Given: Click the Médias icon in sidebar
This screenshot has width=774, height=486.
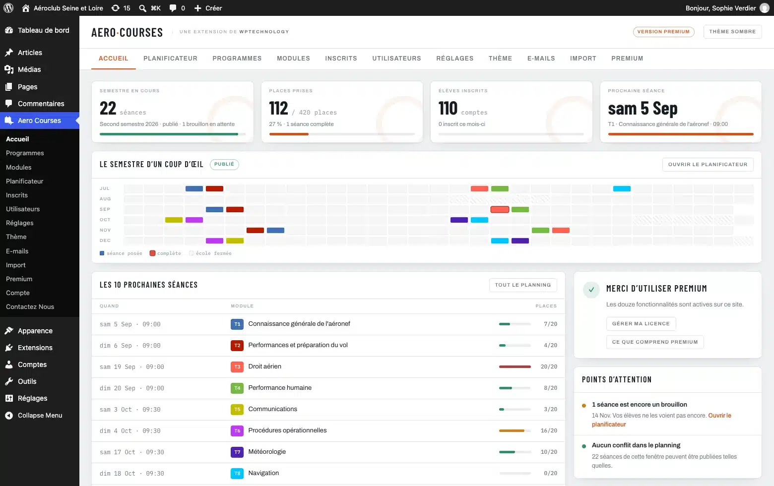Looking at the screenshot, I should 9,69.
